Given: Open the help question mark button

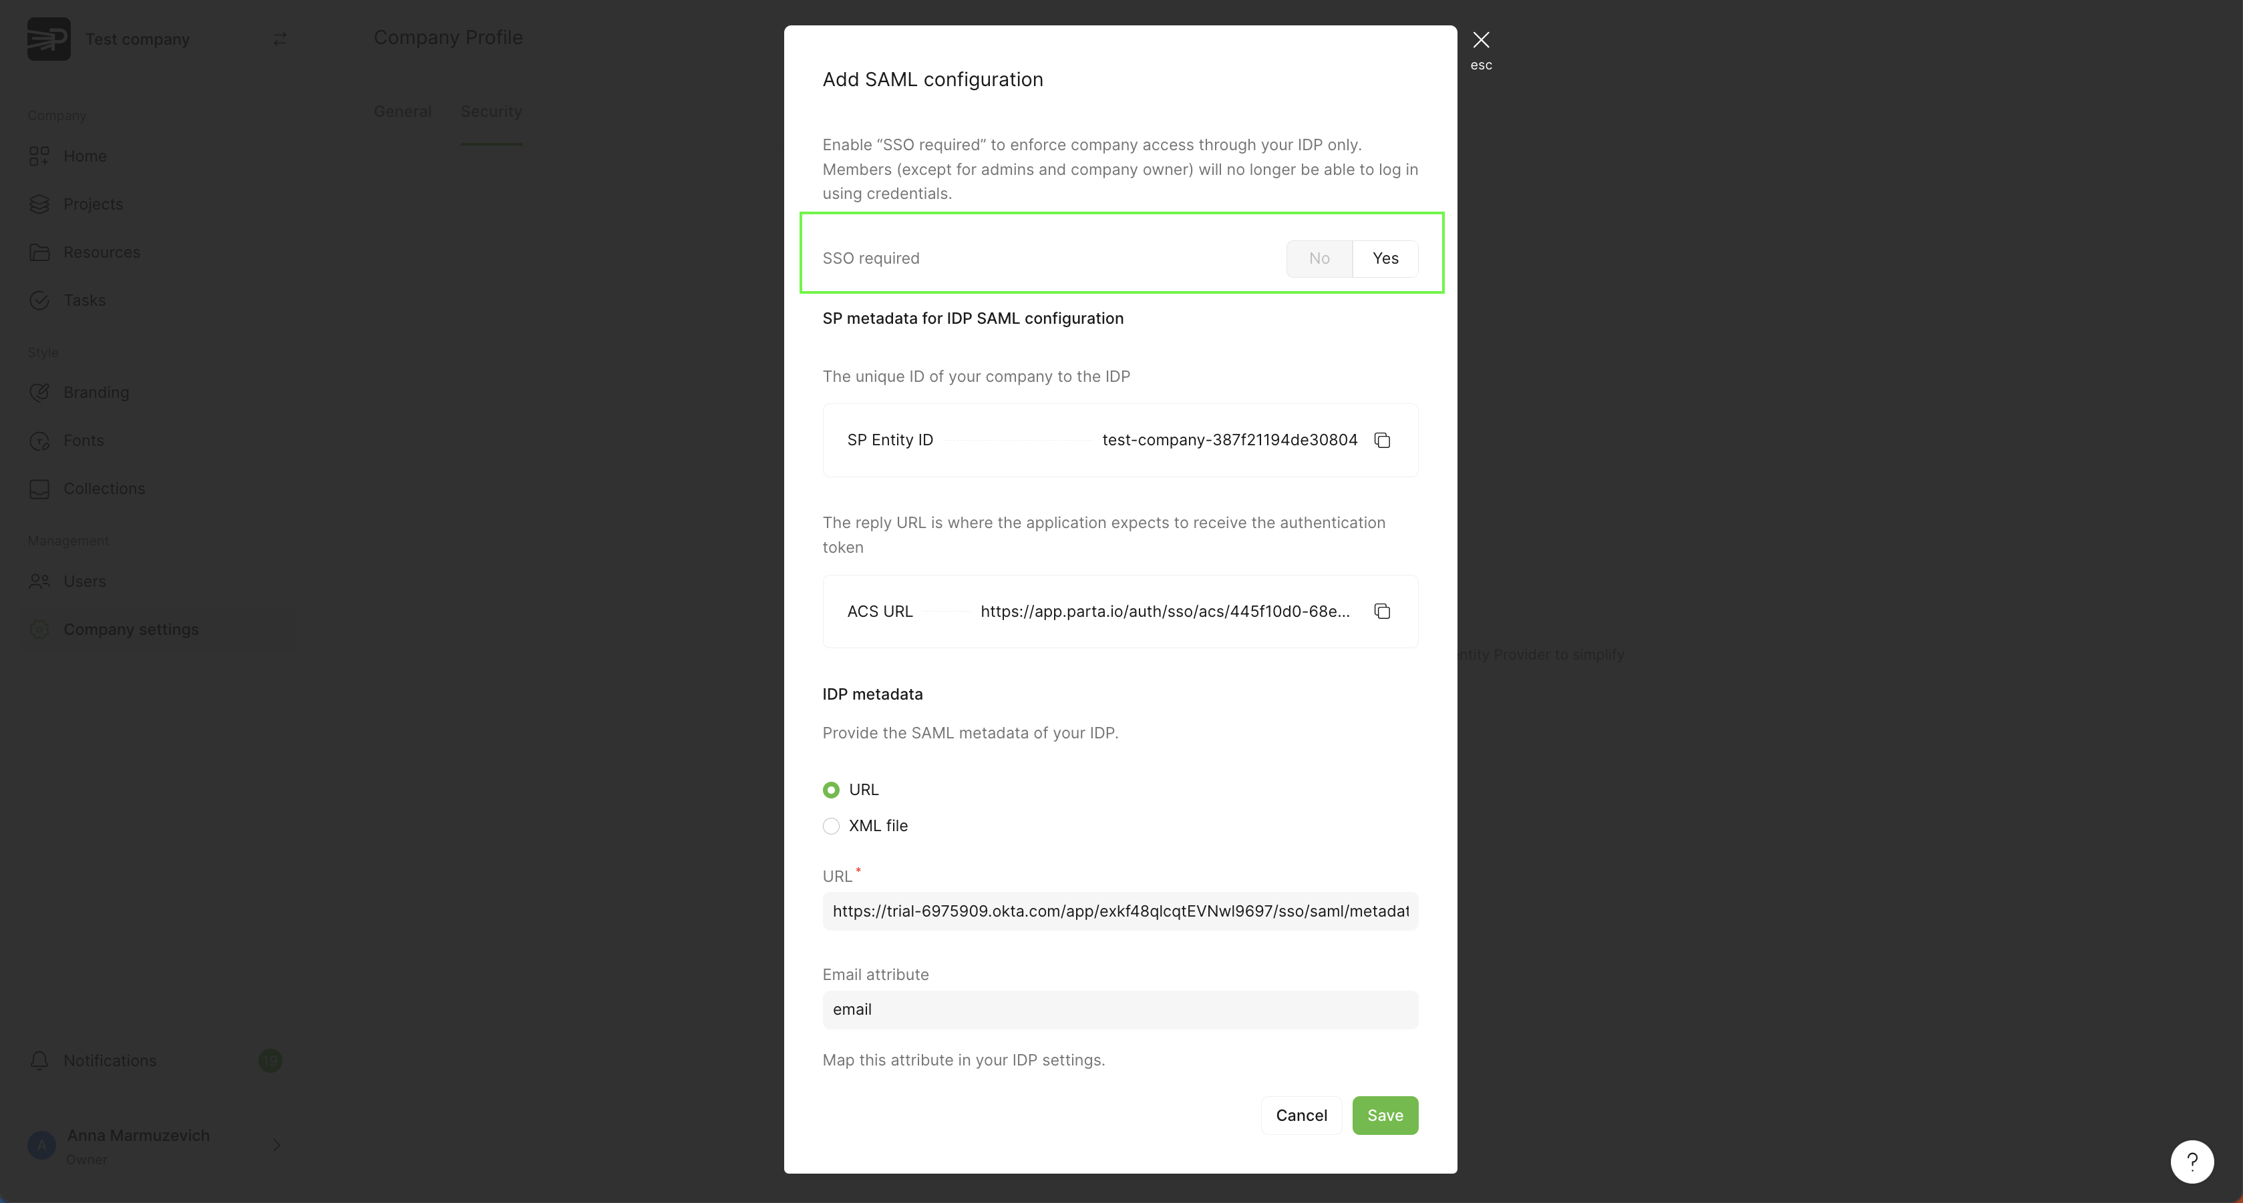Looking at the screenshot, I should click(x=2192, y=1161).
